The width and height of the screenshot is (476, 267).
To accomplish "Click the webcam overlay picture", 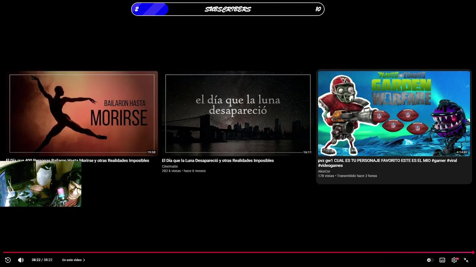I will [x=41, y=184].
